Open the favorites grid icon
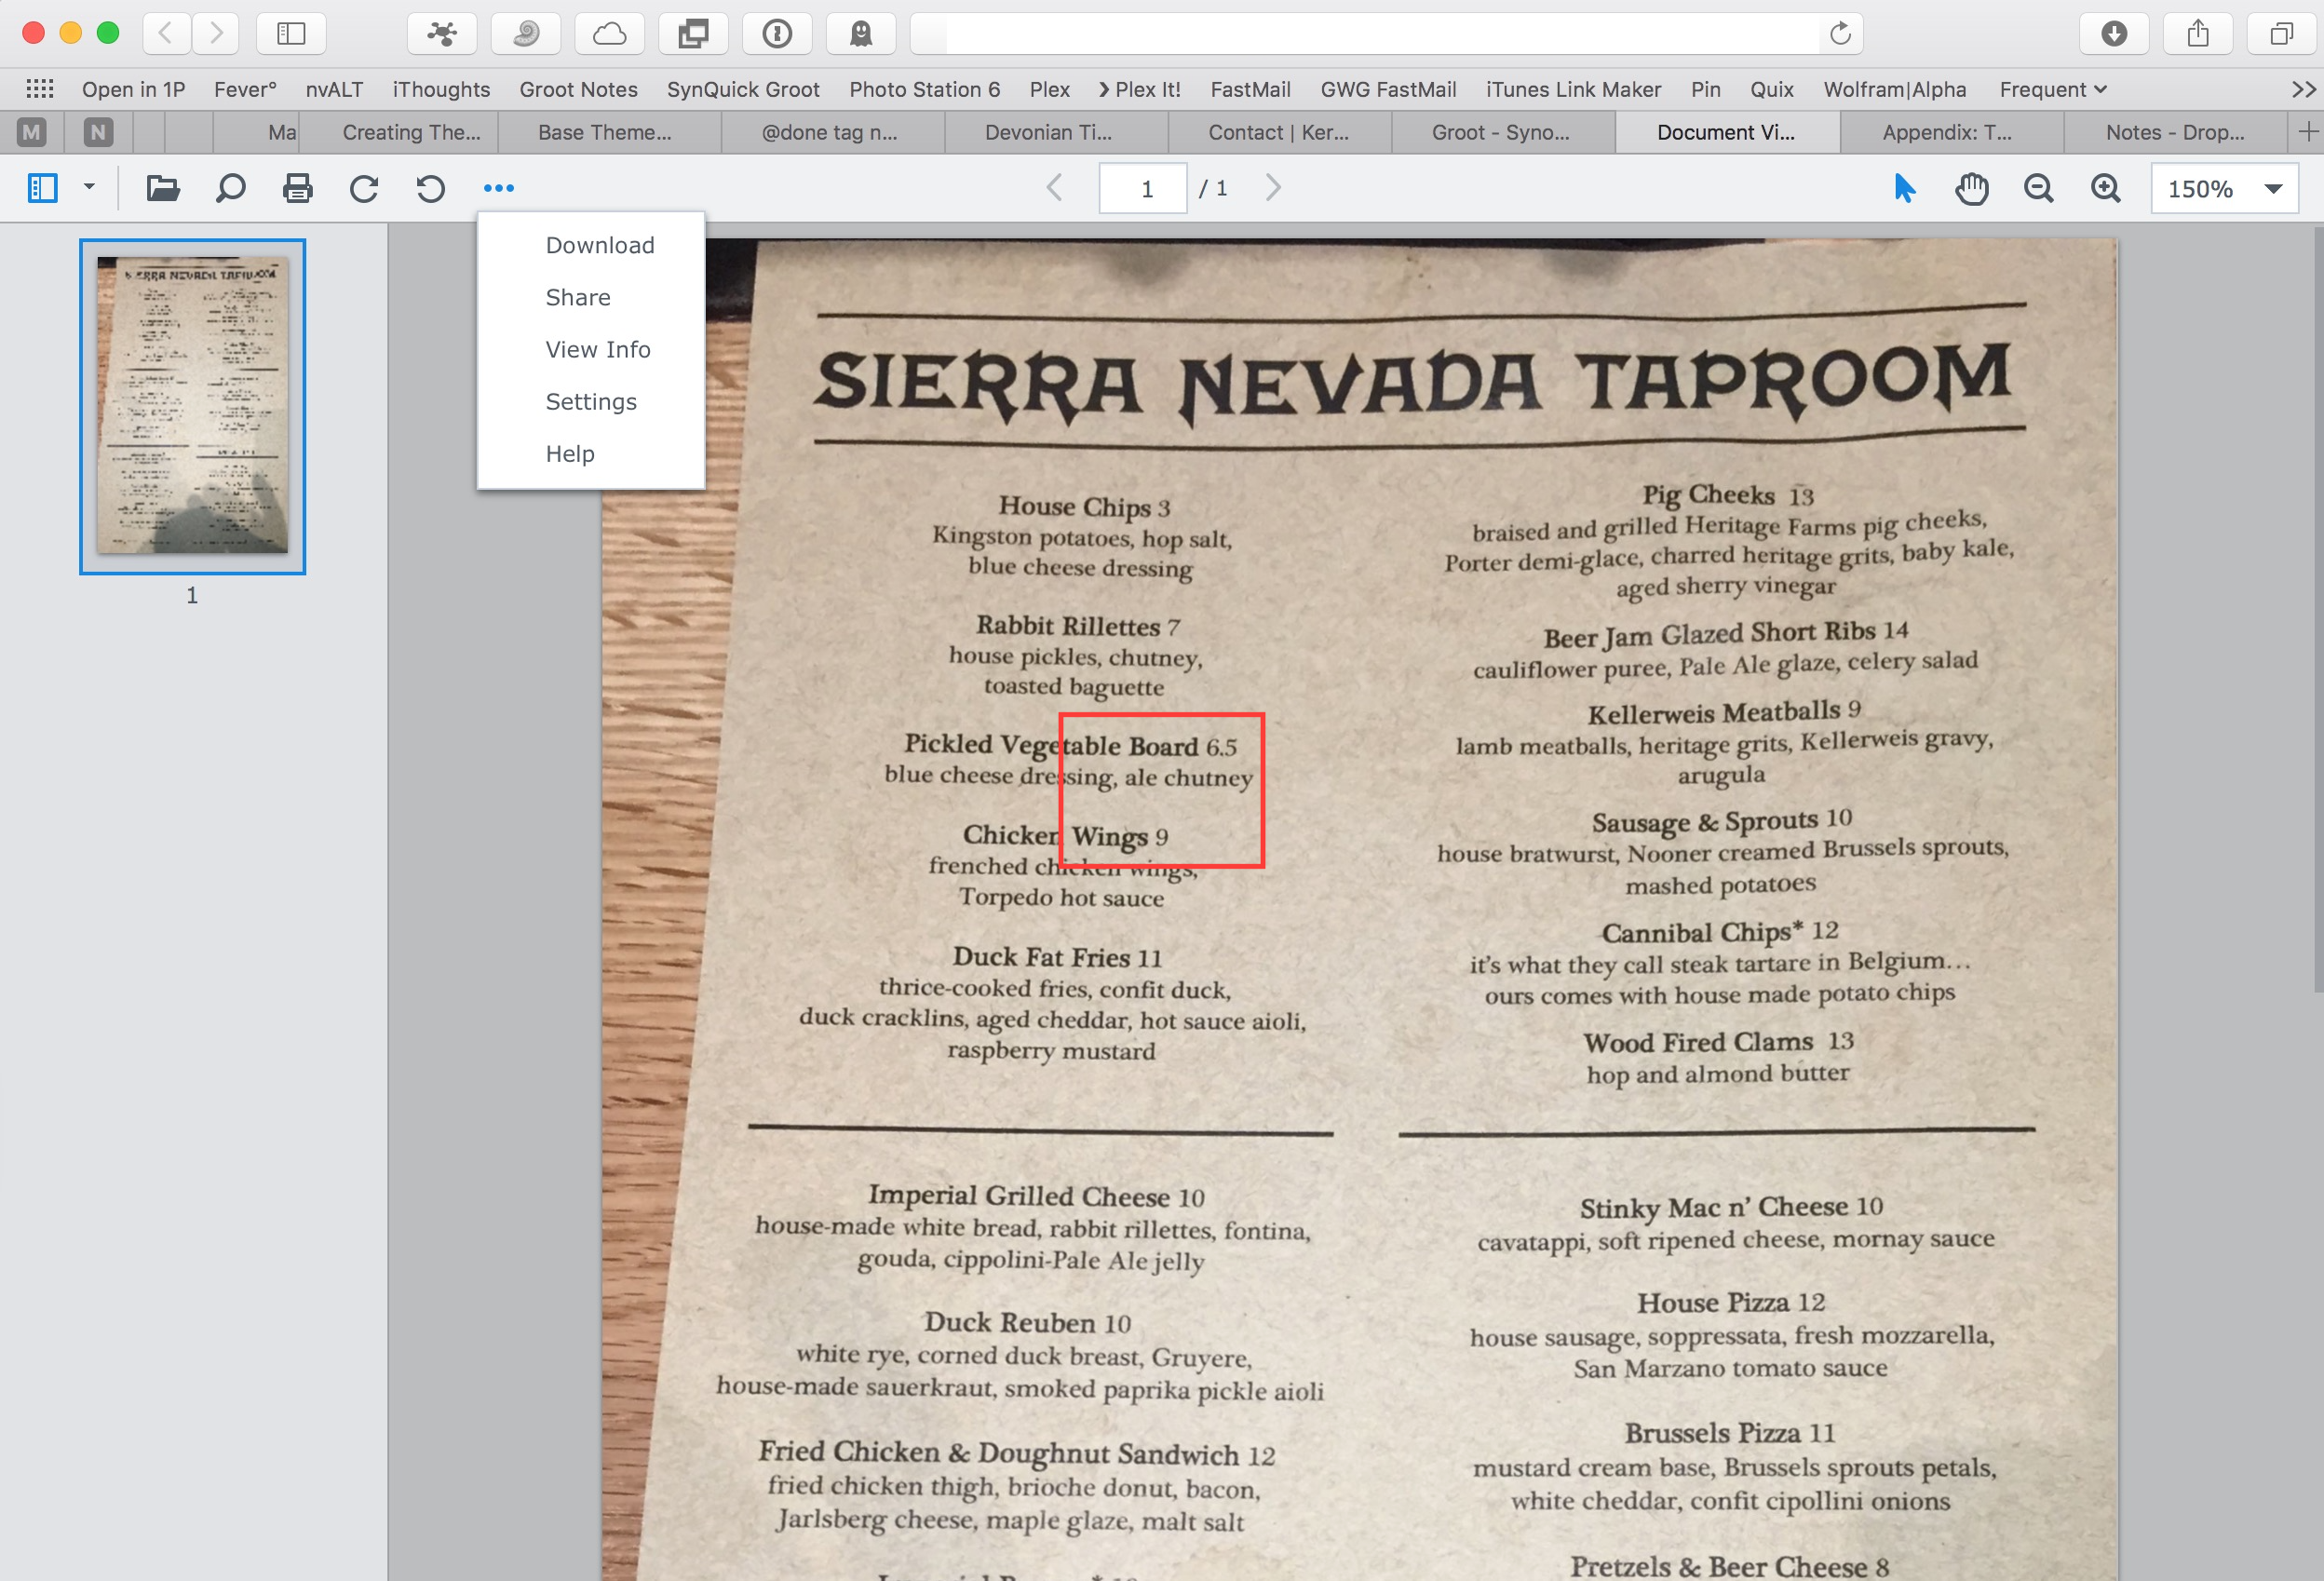Image resolution: width=2324 pixels, height=1581 pixels. tap(39, 89)
